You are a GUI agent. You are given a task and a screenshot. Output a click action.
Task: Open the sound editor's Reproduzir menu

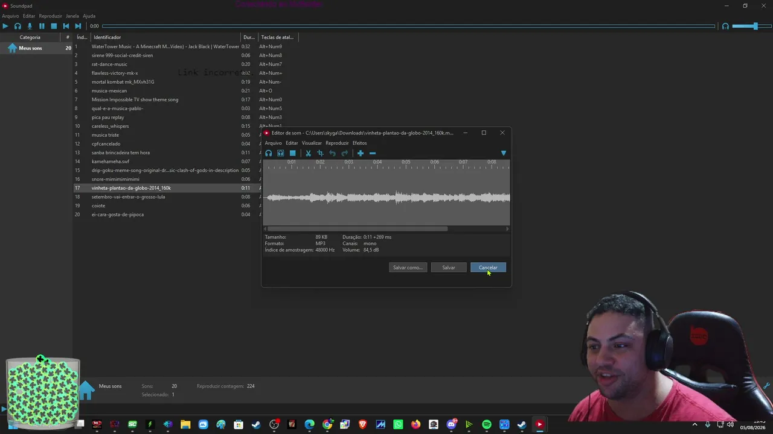click(x=337, y=143)
